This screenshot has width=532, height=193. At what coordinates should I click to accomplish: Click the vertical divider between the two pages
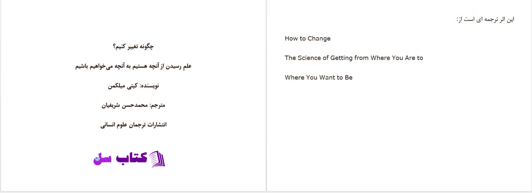(266, 95)
